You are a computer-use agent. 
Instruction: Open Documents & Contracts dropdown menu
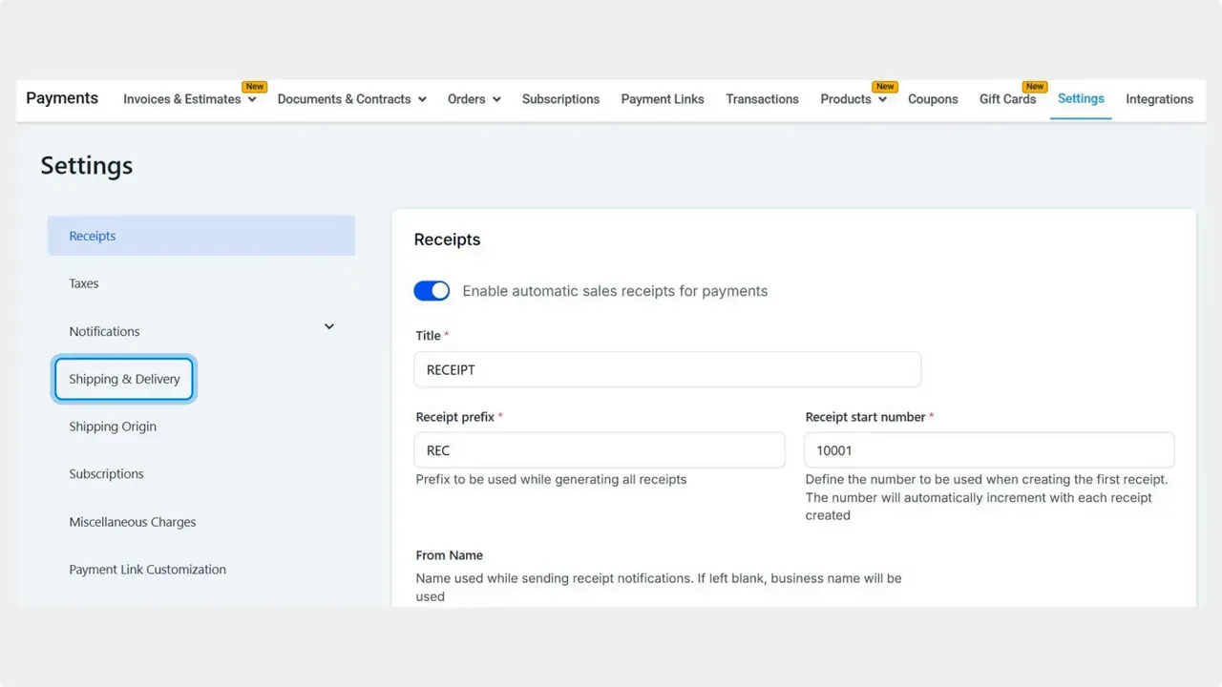click(x=352, y=99)
